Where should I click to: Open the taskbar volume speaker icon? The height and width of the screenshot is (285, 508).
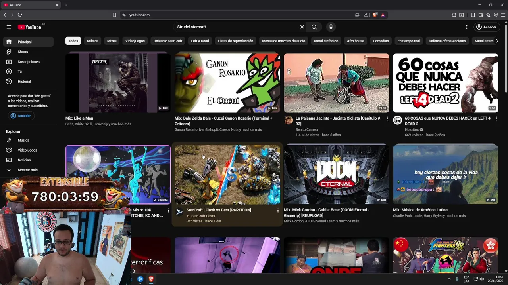point(481,279)
